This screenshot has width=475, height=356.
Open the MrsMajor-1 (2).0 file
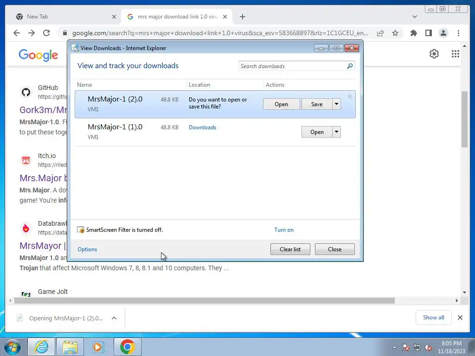tap(282, 104)
